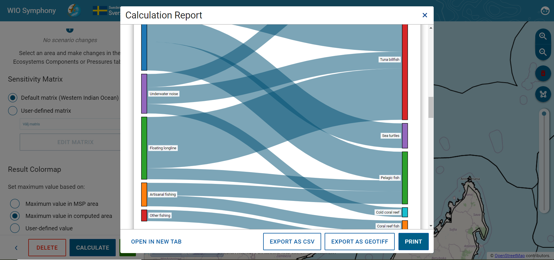
Task: Click Open in New Tab link
Action: pos(156,242)
